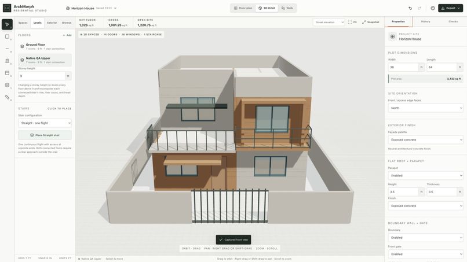Add a new floor
This screenshot has width=467, height=262.
click(x=67, y=35)
